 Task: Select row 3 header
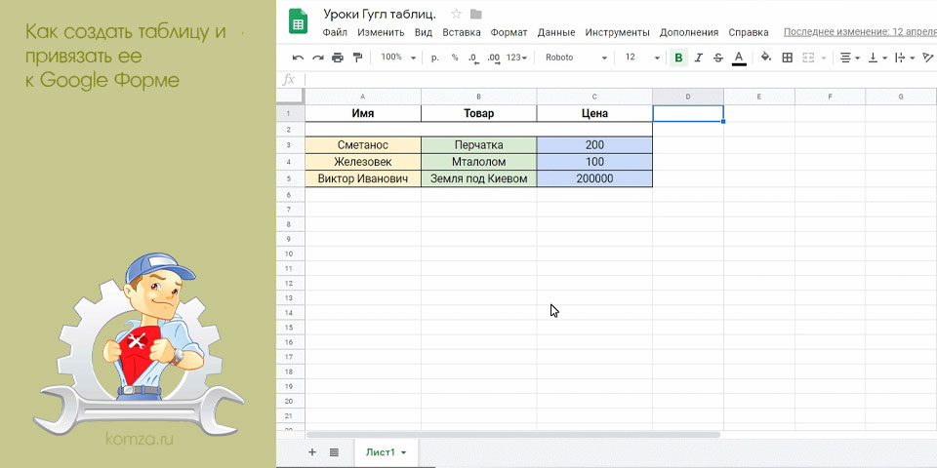pos(291,145)
